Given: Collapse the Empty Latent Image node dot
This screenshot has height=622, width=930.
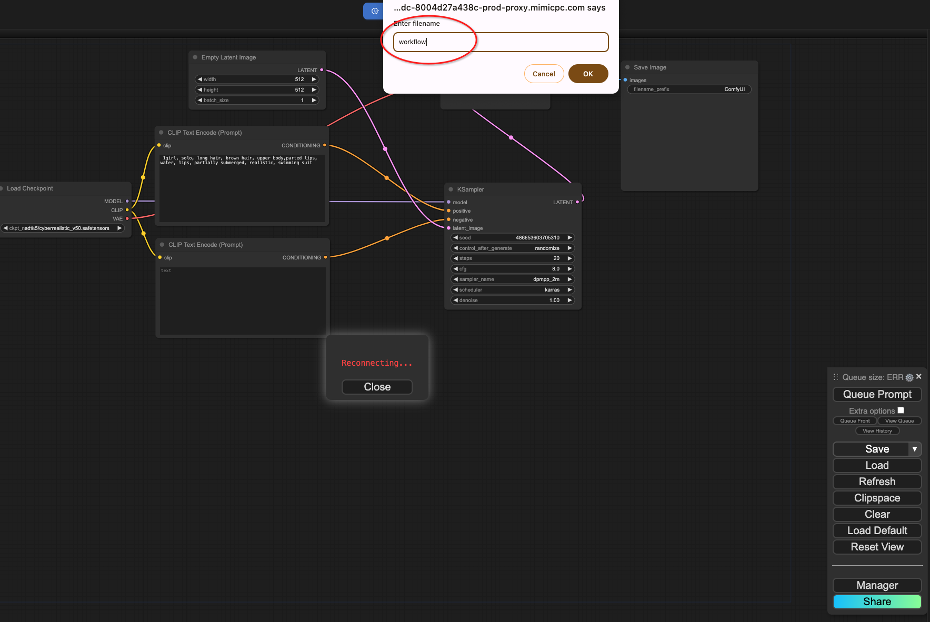Looking at the screenshot, I should pyautogui.click(x=195, y=57).
